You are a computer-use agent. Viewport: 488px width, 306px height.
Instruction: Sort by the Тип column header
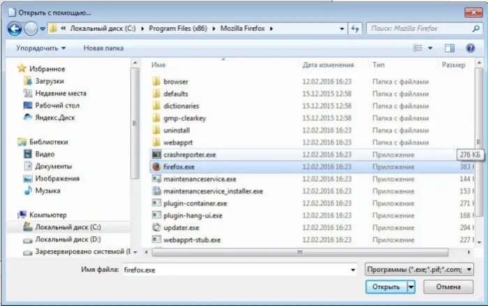coord(378,65)
